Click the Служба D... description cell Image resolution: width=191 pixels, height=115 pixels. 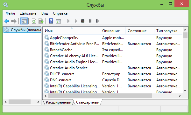coord(112,80)
